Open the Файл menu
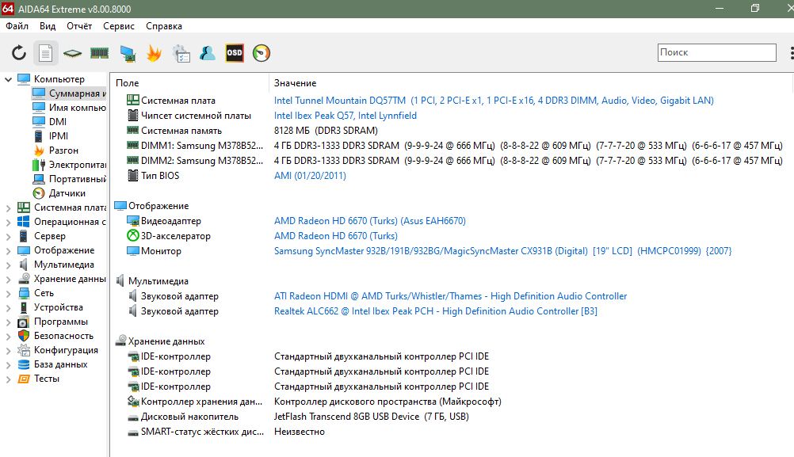 17,26
